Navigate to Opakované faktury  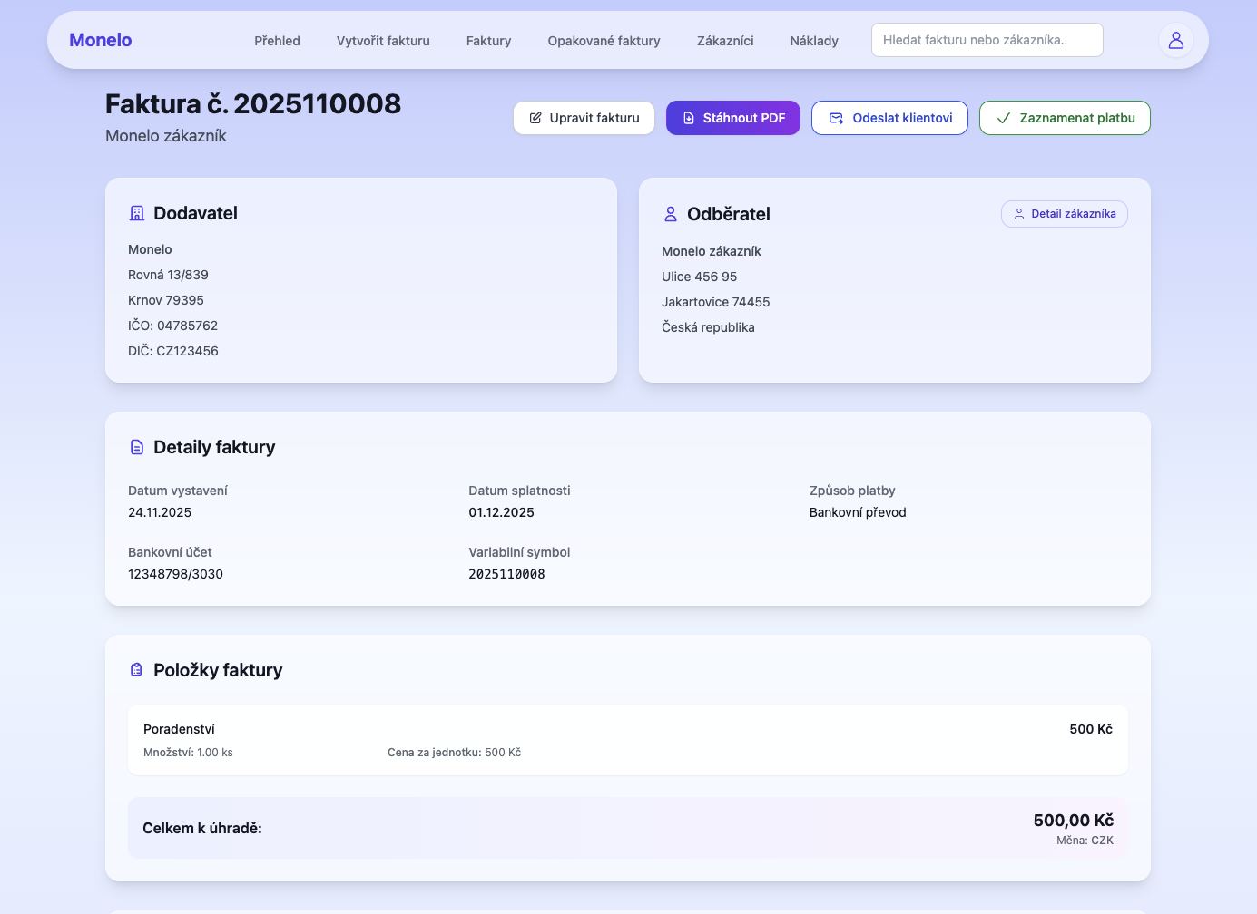click(x=604, y=41)
